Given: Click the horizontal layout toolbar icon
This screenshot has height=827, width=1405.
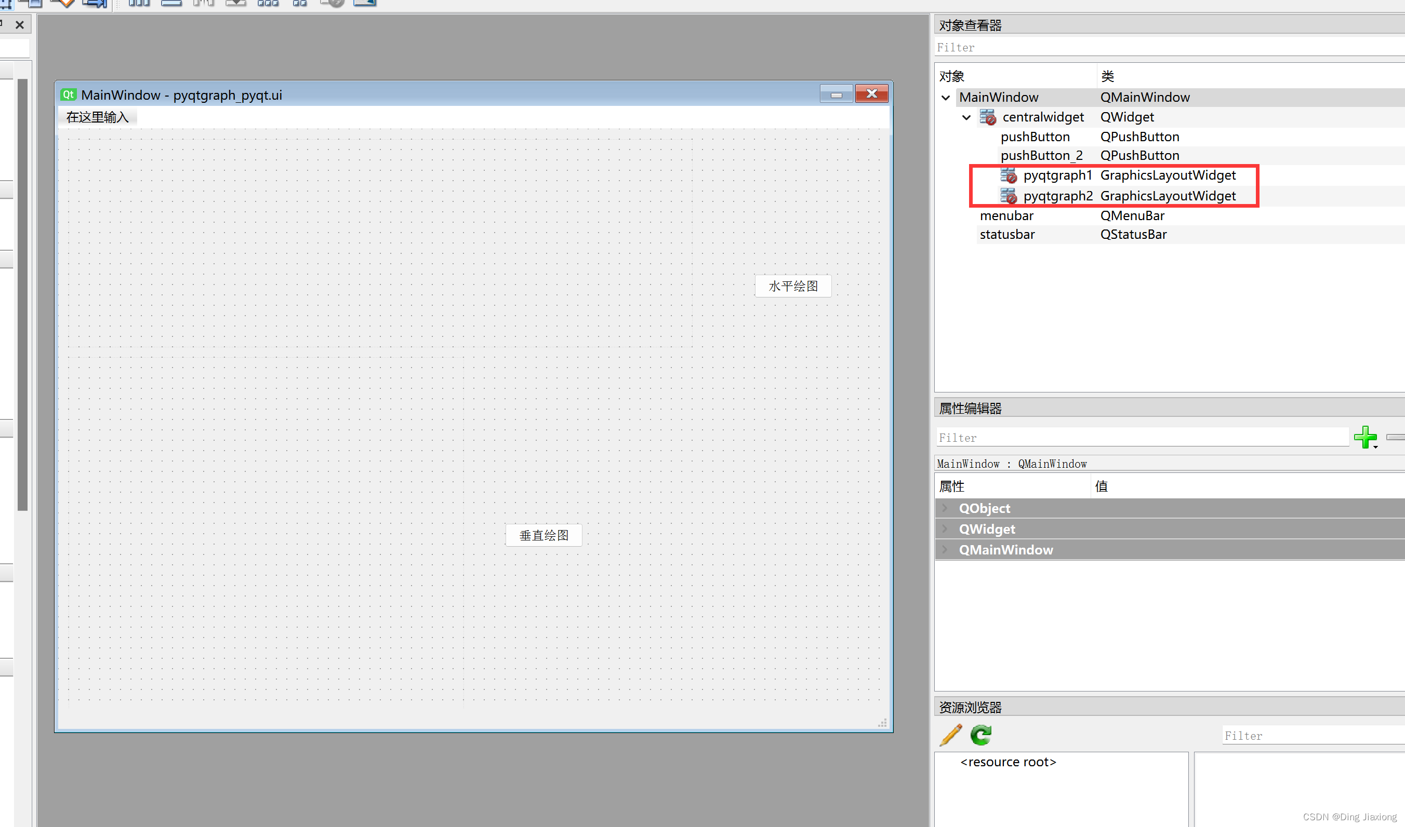Looking at the screenshot, I should pyautogui.click(x=139, y=3).
